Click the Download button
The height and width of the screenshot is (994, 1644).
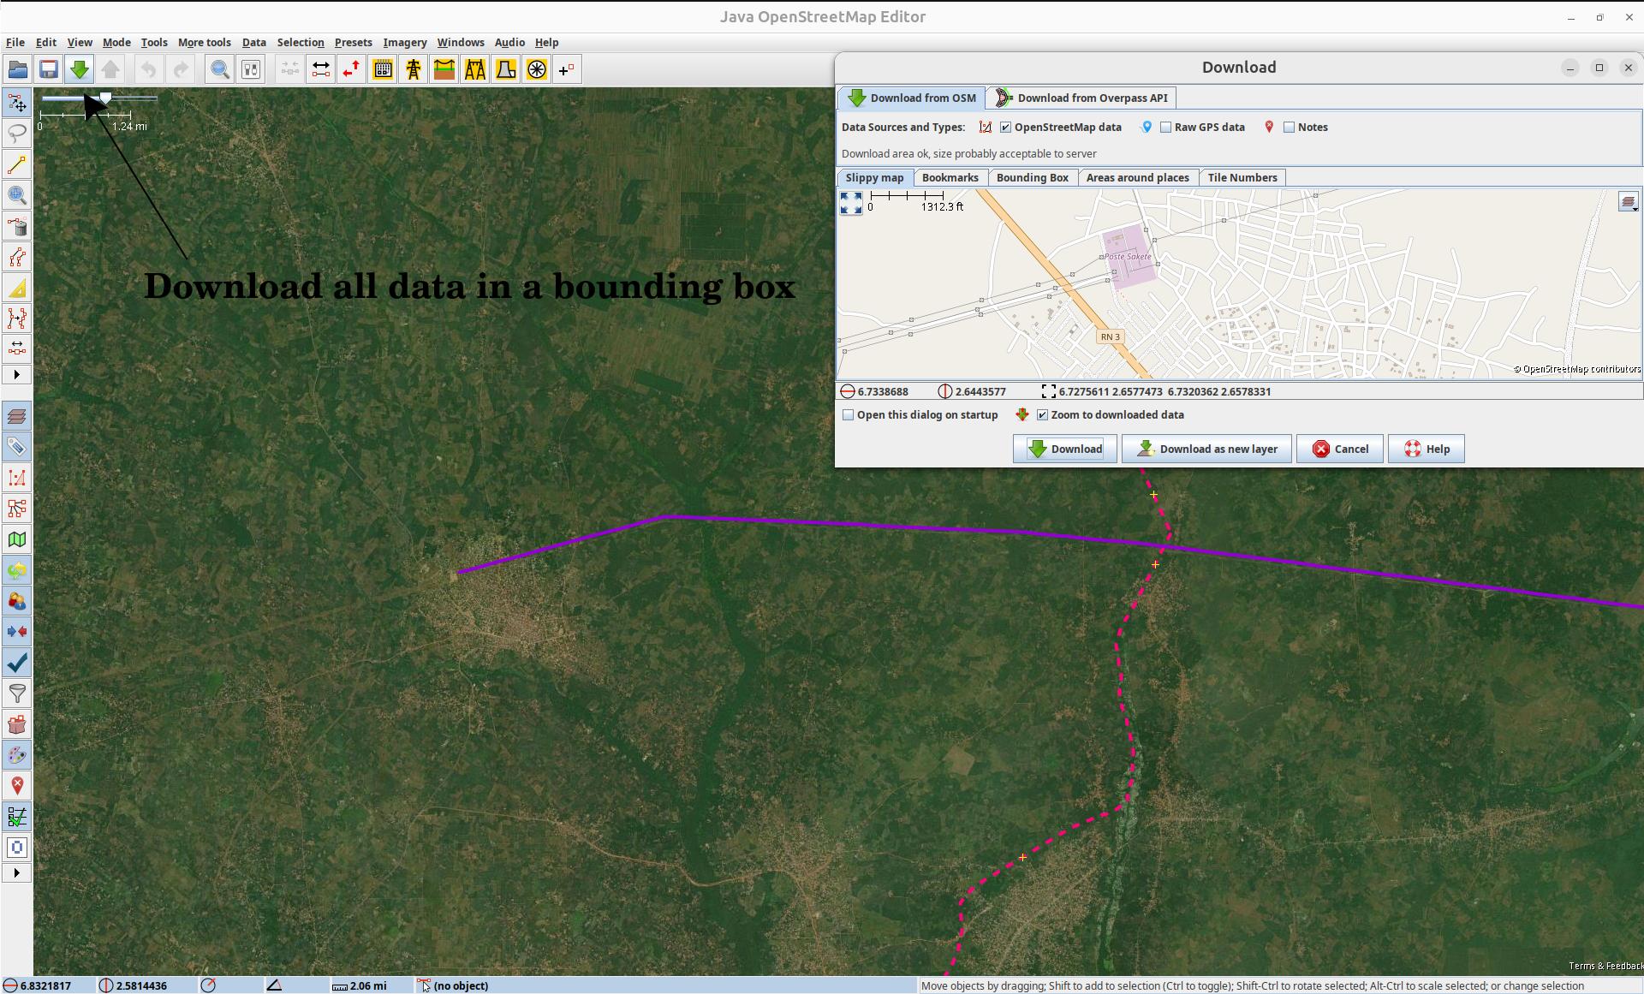tap(1064, 449)
